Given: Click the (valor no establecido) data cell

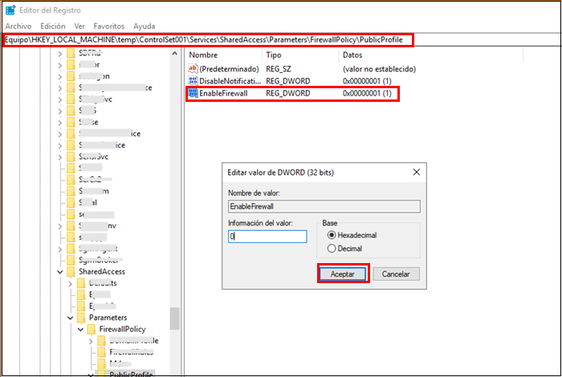Looking at the screenshot, I should click(379, 69).
